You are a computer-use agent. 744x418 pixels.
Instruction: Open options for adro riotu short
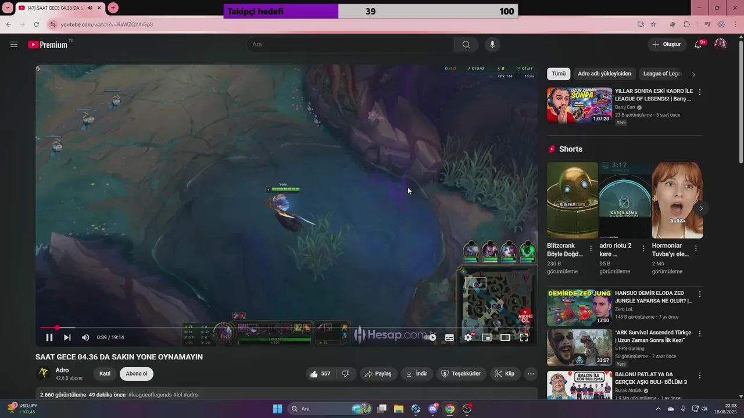coord(643,248)
